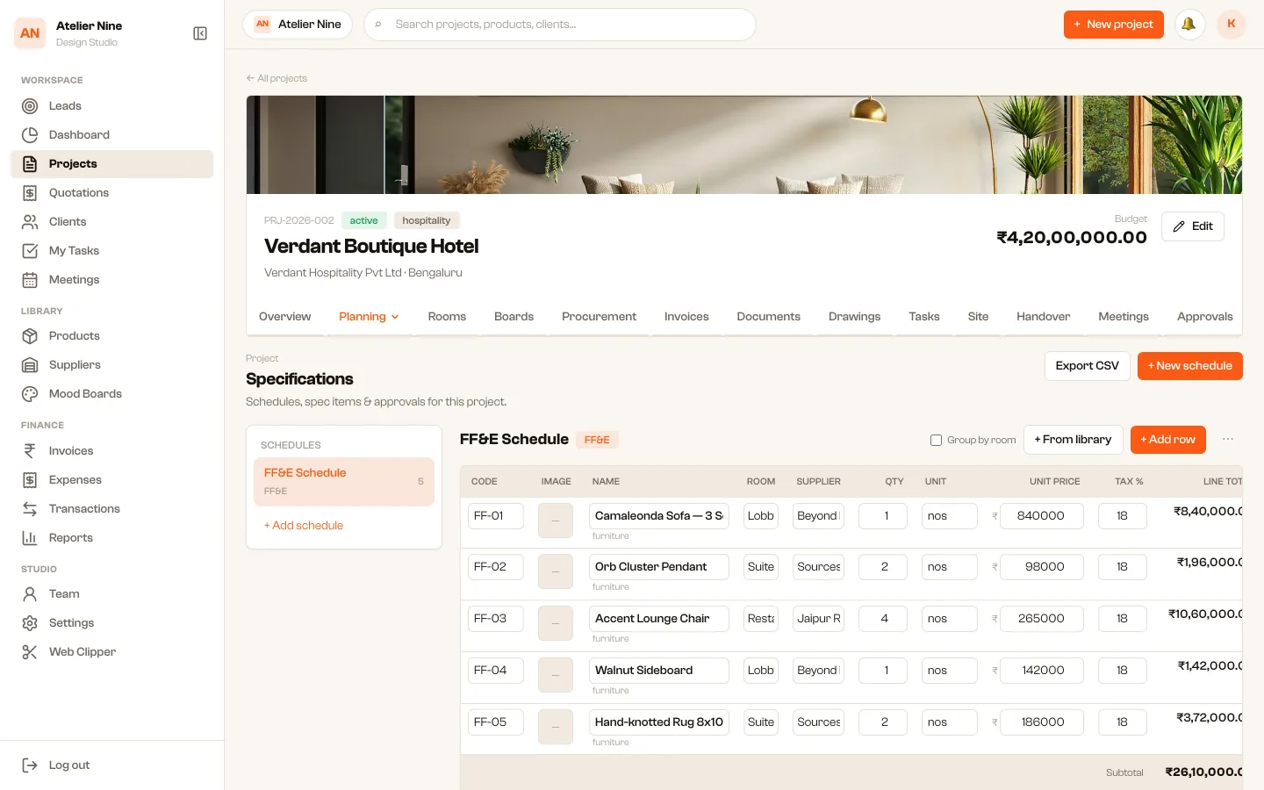Click the Atelier Nine AN logo

tap(30, 33)
